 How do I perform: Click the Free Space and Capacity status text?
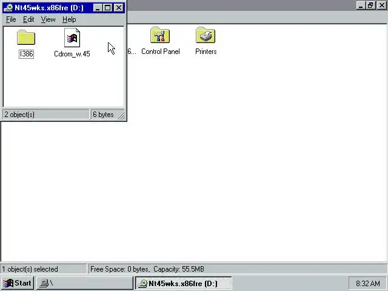(147, 269)
